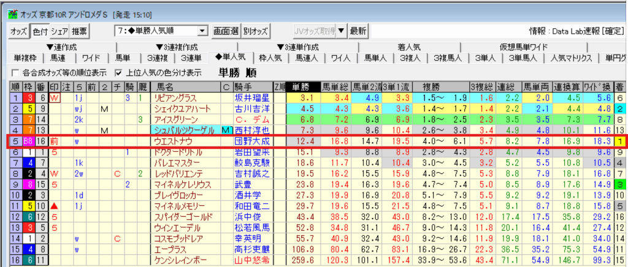Click the red C mark for コスモブッドレア

[x=116, y=238]
